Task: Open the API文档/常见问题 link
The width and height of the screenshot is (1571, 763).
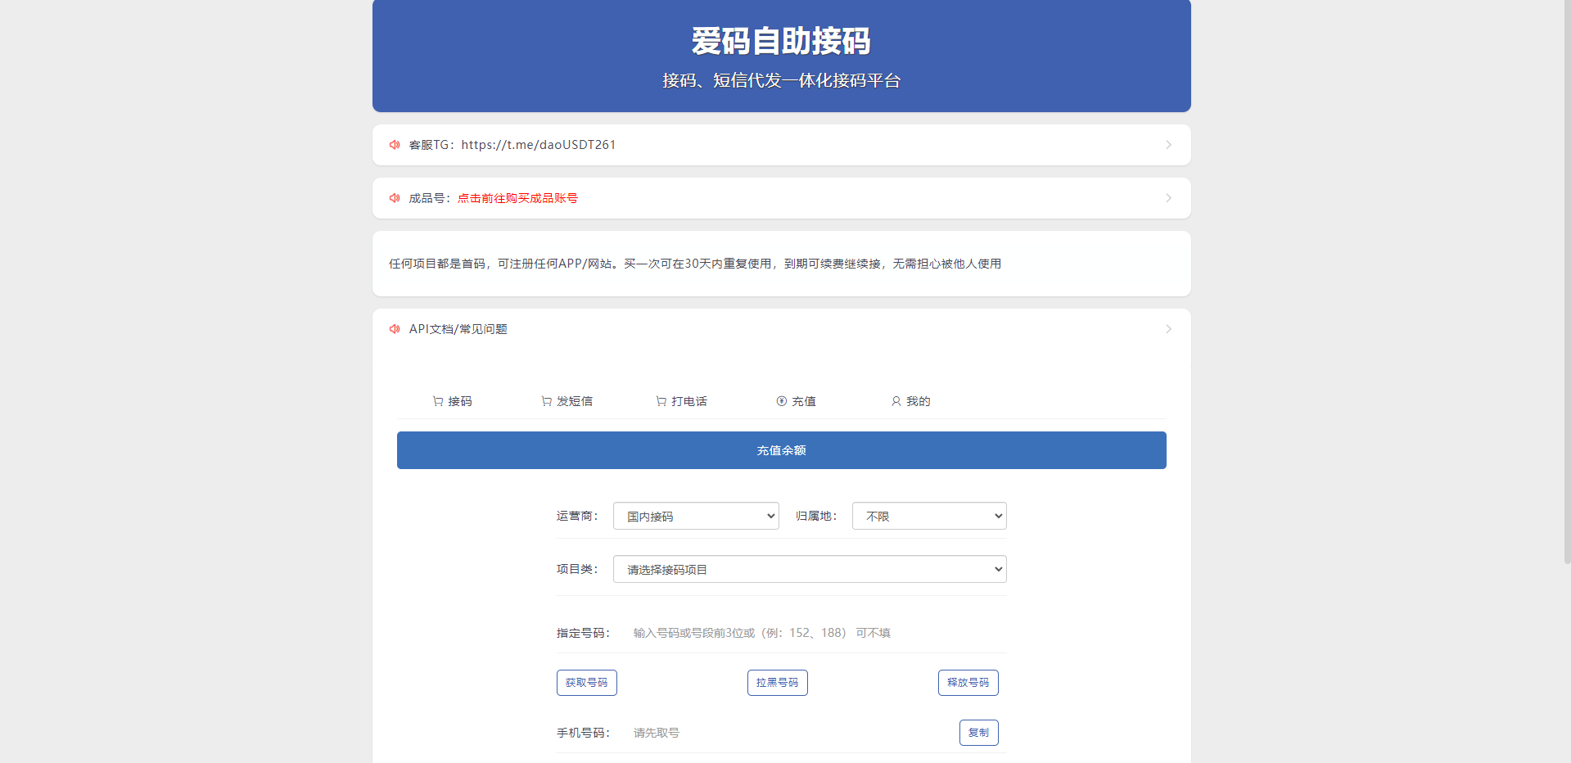Action: pyautogui.click(x=458, y=329)
